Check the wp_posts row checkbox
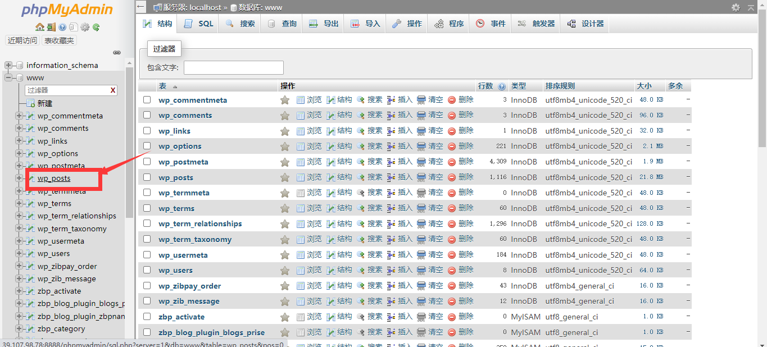This screenshot has height=347, width=767. (147, 177)
